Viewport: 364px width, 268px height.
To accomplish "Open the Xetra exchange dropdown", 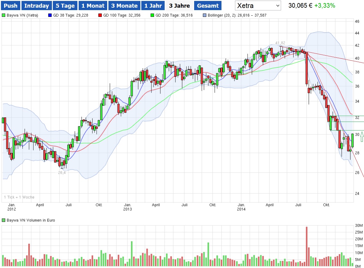I will (x=257, y=5).
